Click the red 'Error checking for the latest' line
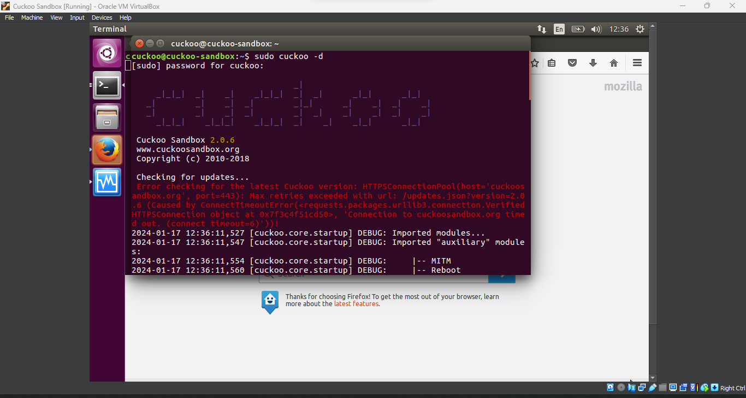This screenshot has height=398, width=746. [330, 186]
